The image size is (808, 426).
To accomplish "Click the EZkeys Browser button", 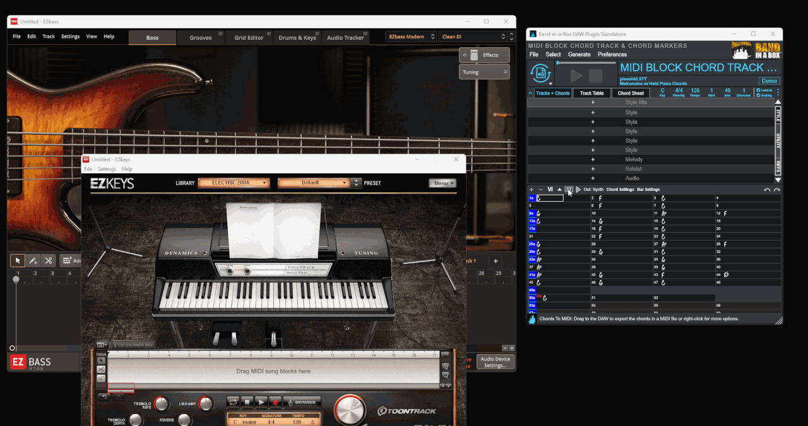I will click(x=302, y=401).
